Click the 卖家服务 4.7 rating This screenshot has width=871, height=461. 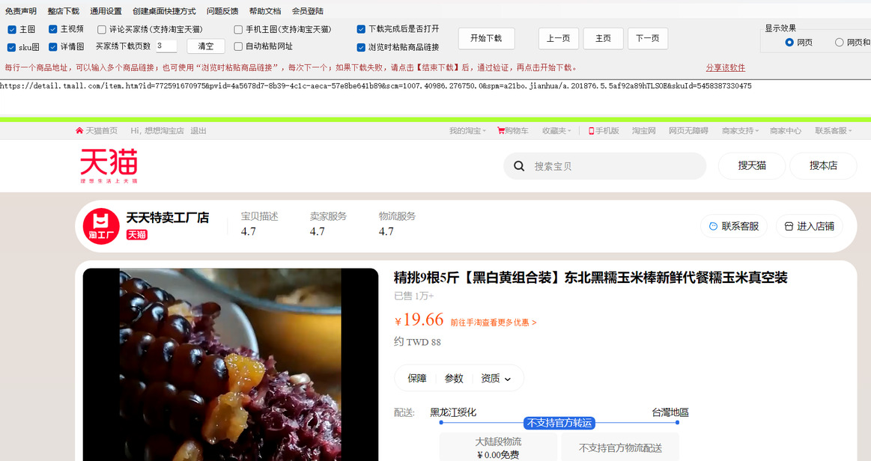(328, 224)
